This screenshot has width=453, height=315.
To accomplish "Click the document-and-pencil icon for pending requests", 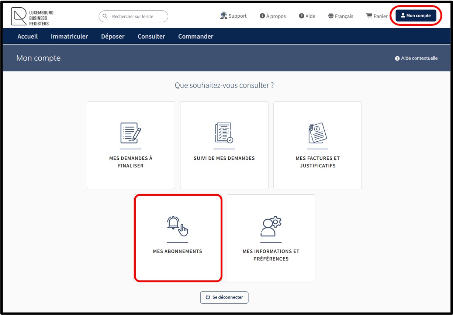I will pos(131,133).
